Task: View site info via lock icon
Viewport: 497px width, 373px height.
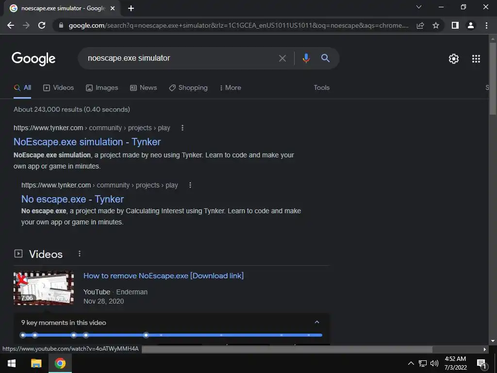Action: click(61, 25)
